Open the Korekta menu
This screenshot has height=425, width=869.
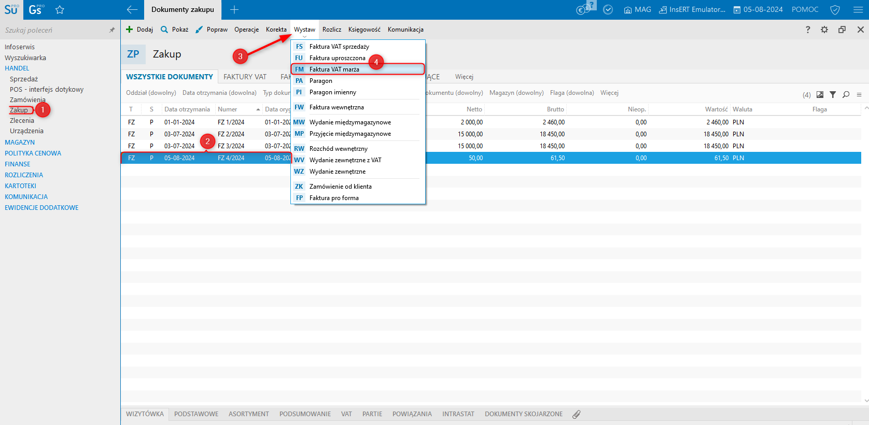coord(276,30)
